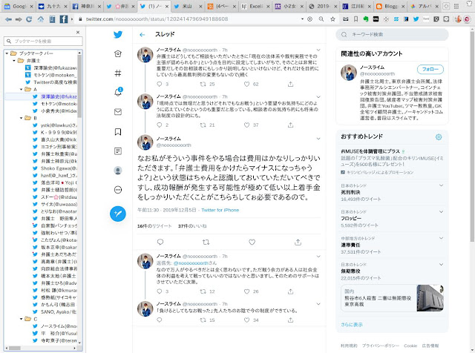Switch to the Excel browser tab

(254, 6)
